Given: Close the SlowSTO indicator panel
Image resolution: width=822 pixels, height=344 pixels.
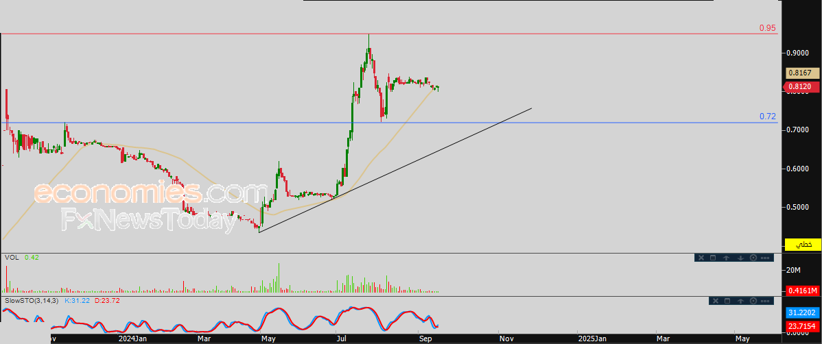Looking at the screenshot, I should click(716, 301).
